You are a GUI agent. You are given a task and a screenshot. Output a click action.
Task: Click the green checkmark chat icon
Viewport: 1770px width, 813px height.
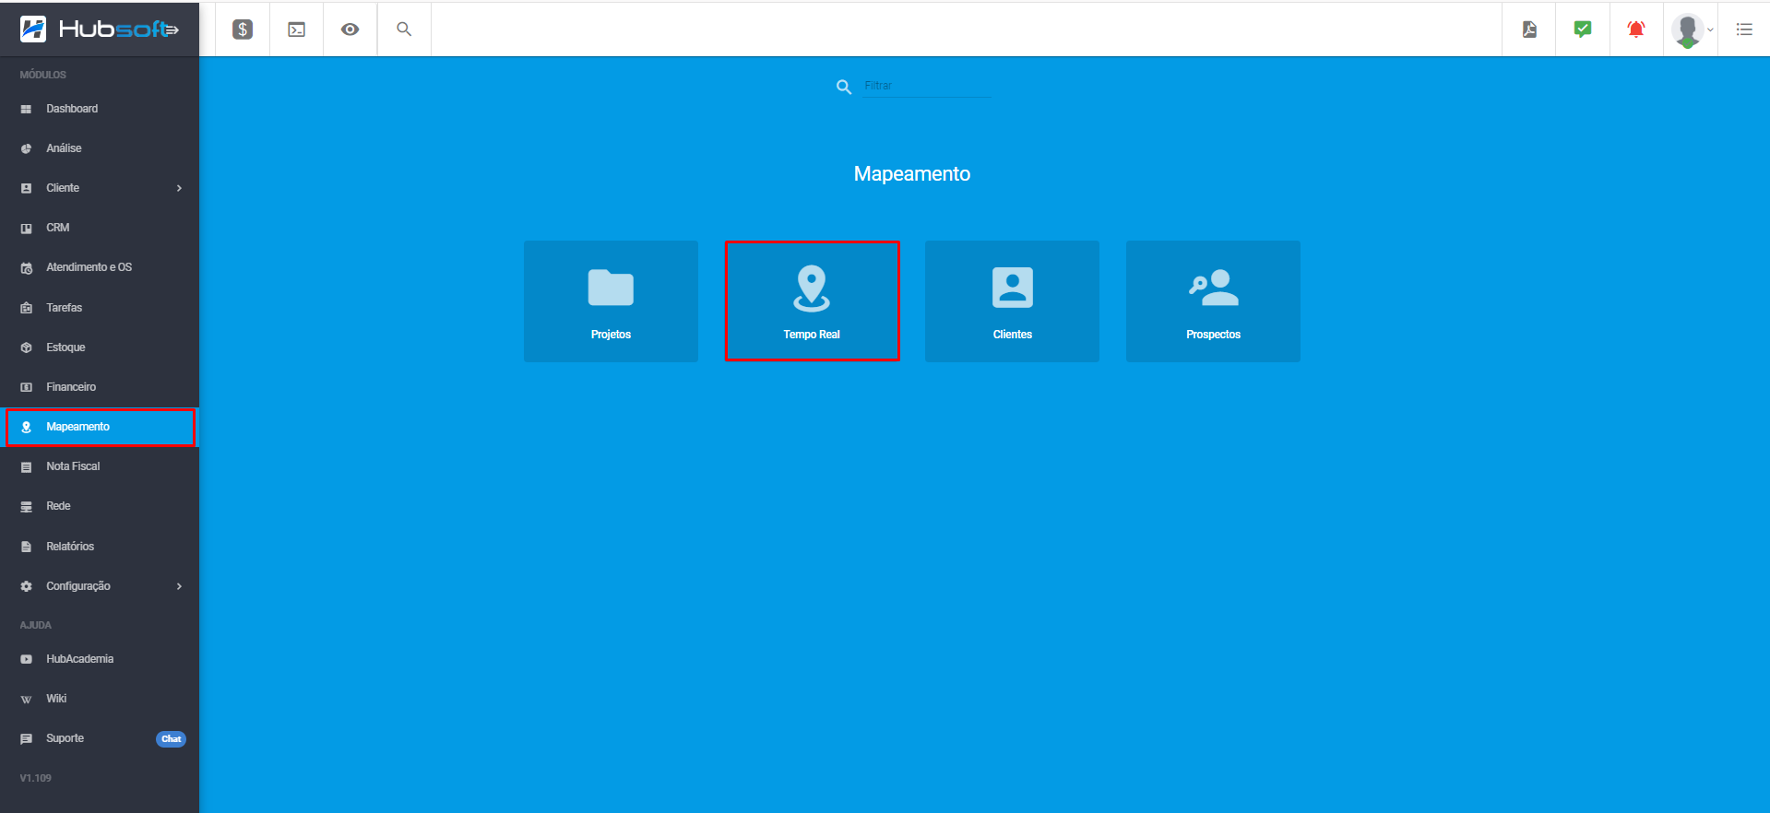(x=1583, y=29)
